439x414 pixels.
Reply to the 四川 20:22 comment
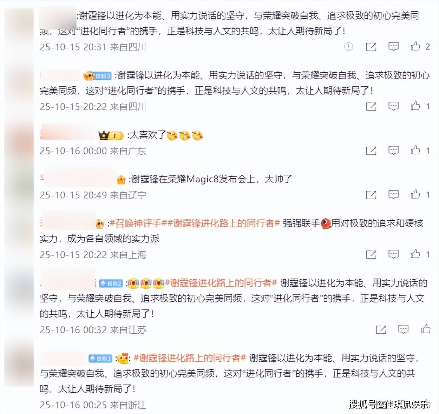[x=393, y=106]
